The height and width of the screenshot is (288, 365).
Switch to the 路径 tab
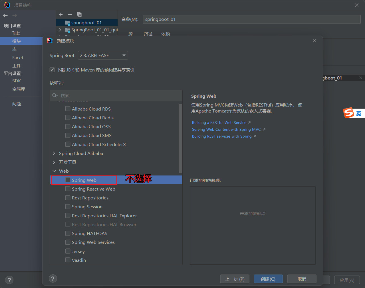[148, 33]
